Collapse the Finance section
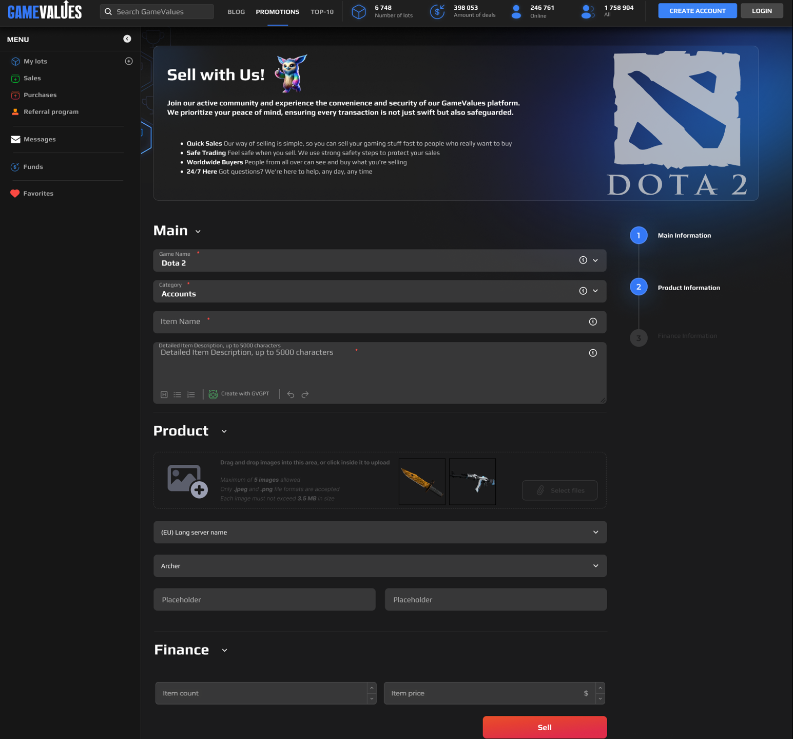 click(225, 650)
